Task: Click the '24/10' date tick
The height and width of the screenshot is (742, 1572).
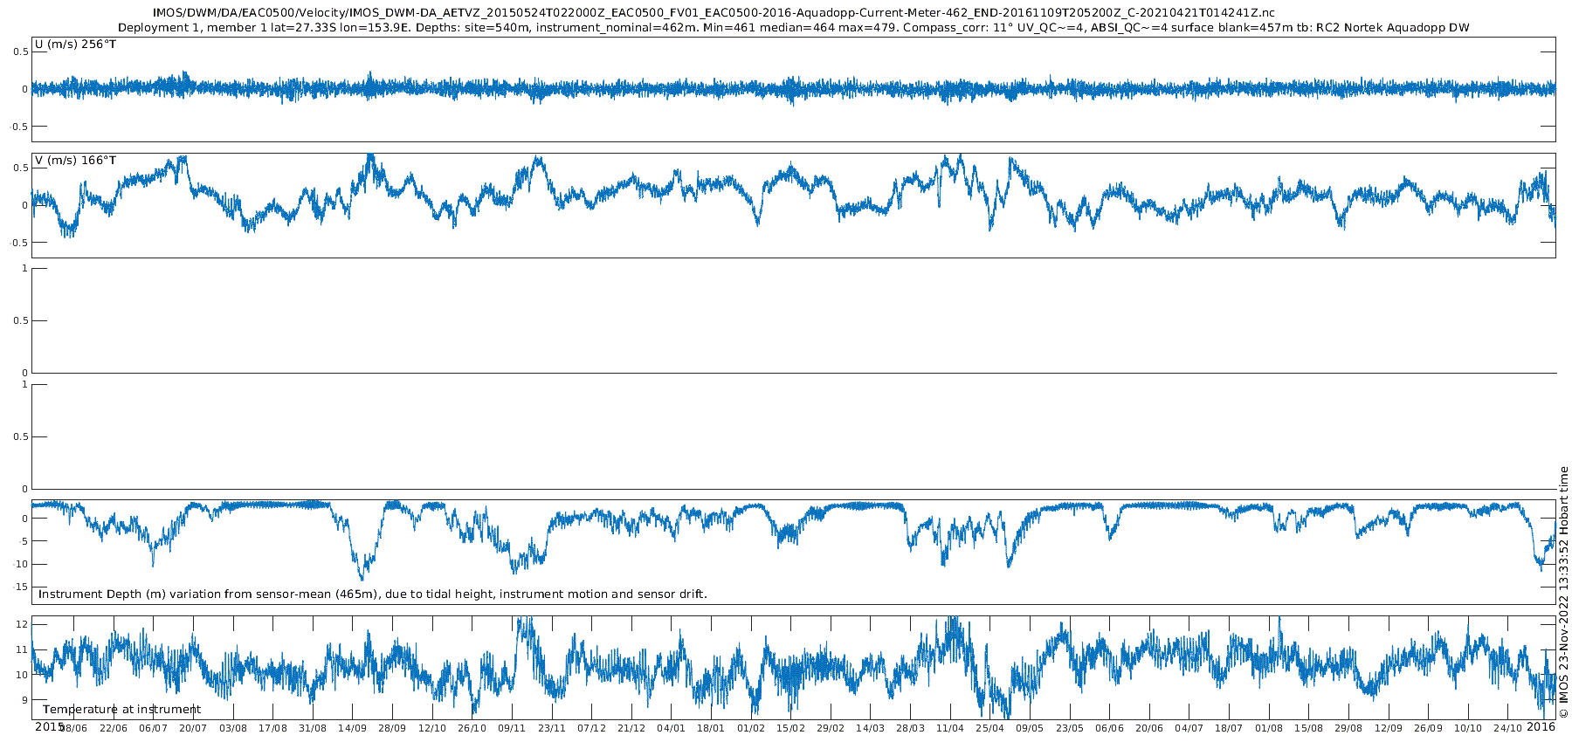Action: click(x=1507, y=729)
